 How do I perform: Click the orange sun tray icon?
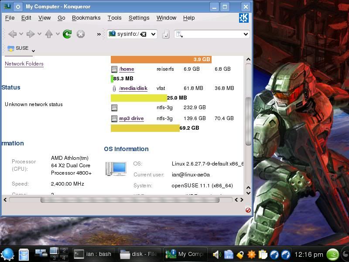pos(252,255)
